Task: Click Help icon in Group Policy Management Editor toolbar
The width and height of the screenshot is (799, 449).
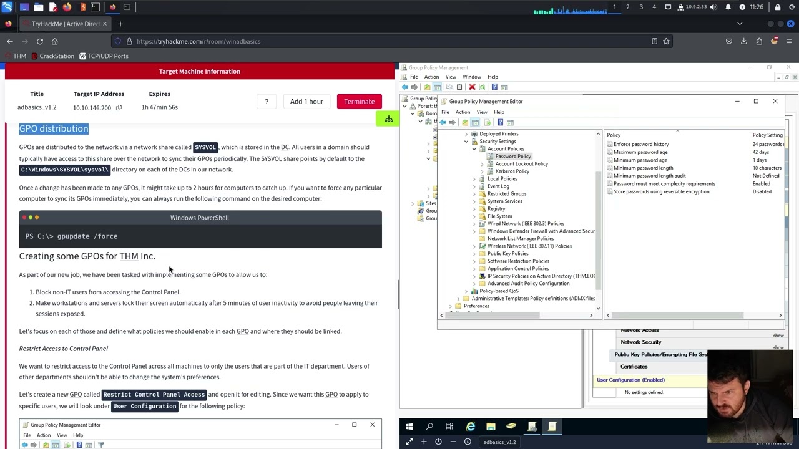Action: coord(500,122)
